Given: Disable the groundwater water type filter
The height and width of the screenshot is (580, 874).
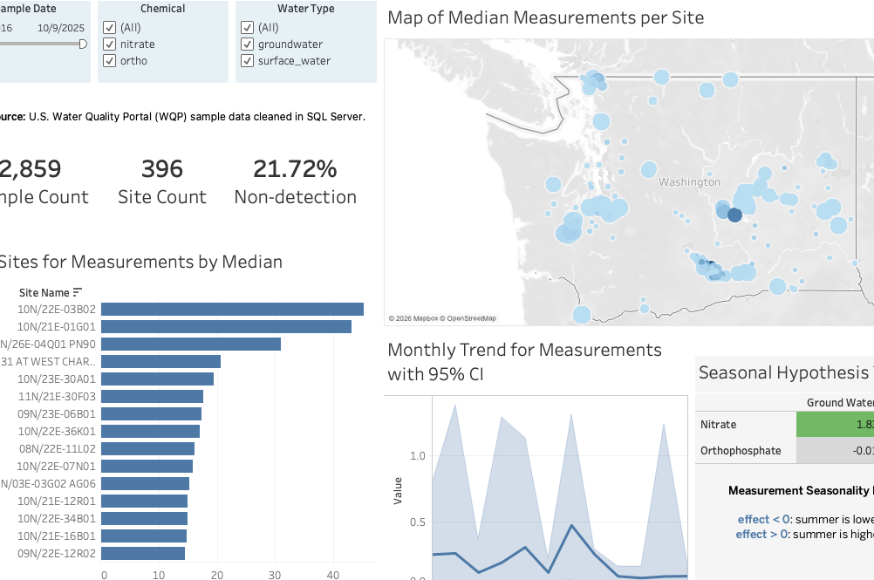Looking at the screenshot, I should (x=247, y=44).
